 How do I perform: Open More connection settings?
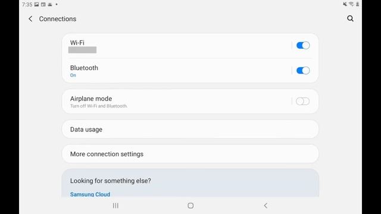coord(190,154)
